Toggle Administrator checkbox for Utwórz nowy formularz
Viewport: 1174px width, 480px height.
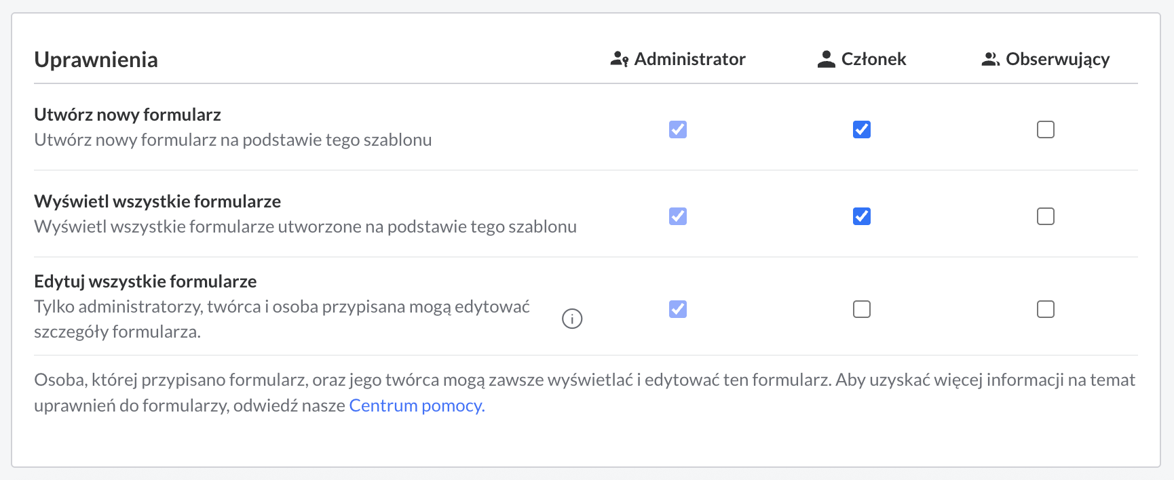click(678, 129)
